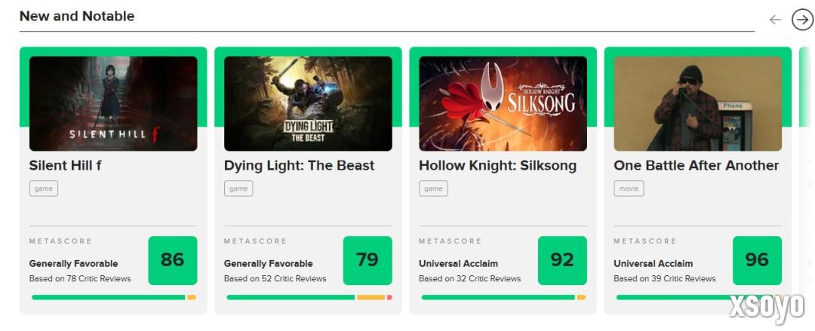
Task: Open the Dying Light: The Beast cover image
Action: click(308, 103)
